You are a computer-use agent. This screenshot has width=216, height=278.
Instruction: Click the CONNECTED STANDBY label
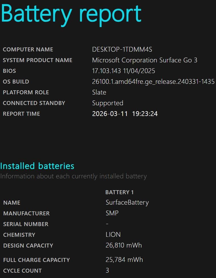pyautogui.click(x=34, y=103)
